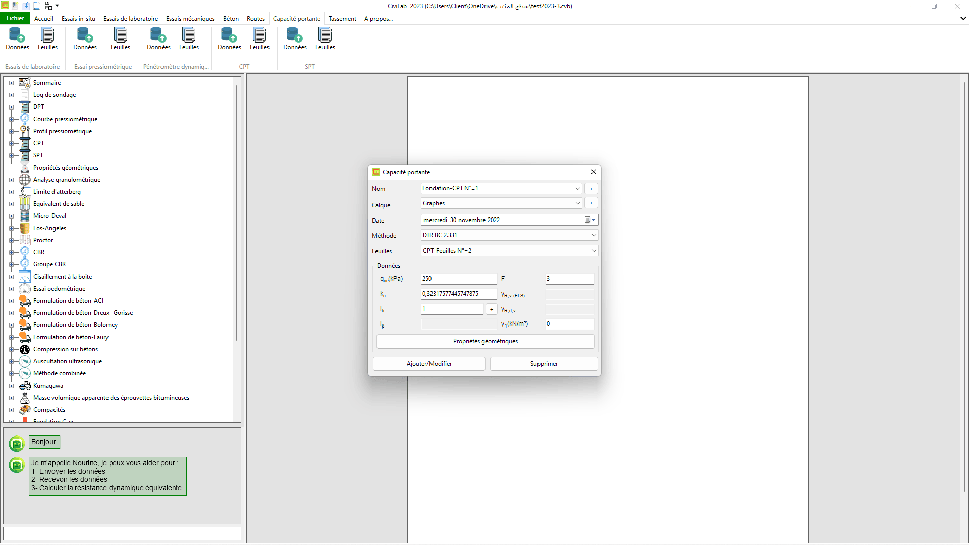Click the Proctor icon
Screen dimensions: 969x545
(25, 240)
